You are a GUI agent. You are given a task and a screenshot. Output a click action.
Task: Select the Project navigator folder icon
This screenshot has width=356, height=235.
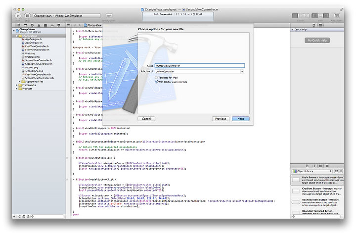(19, 25)
